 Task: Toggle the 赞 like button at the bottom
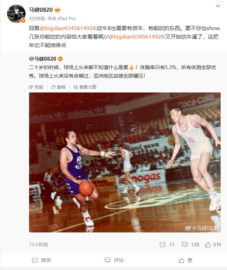(x=185, y=260)
